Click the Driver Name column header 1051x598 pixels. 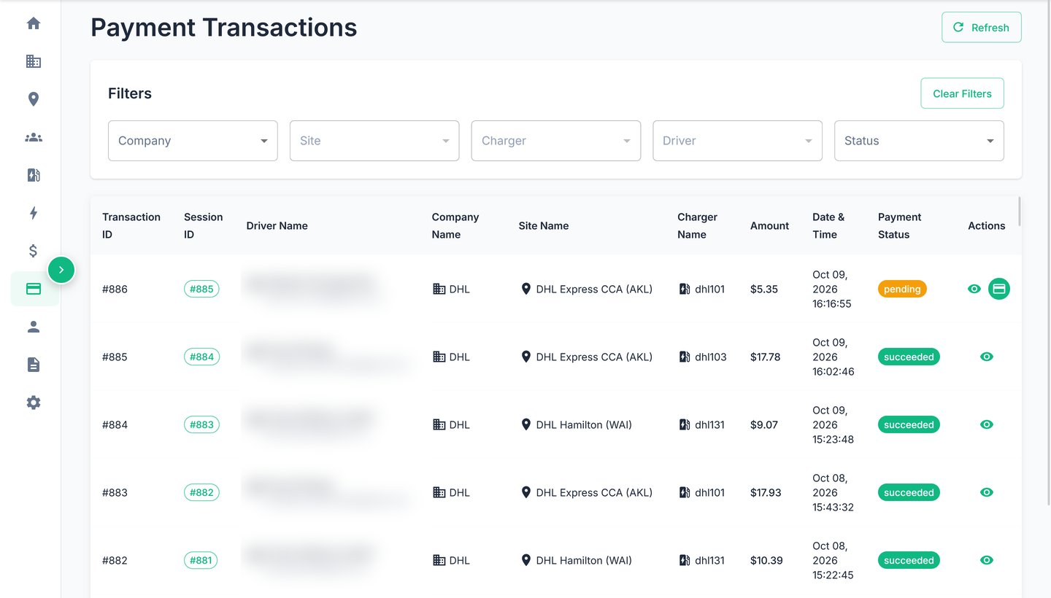tap(277, 225)
